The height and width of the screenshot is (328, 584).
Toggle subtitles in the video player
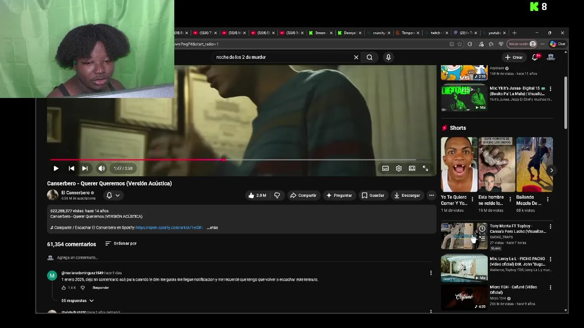[x=386, y=169]
